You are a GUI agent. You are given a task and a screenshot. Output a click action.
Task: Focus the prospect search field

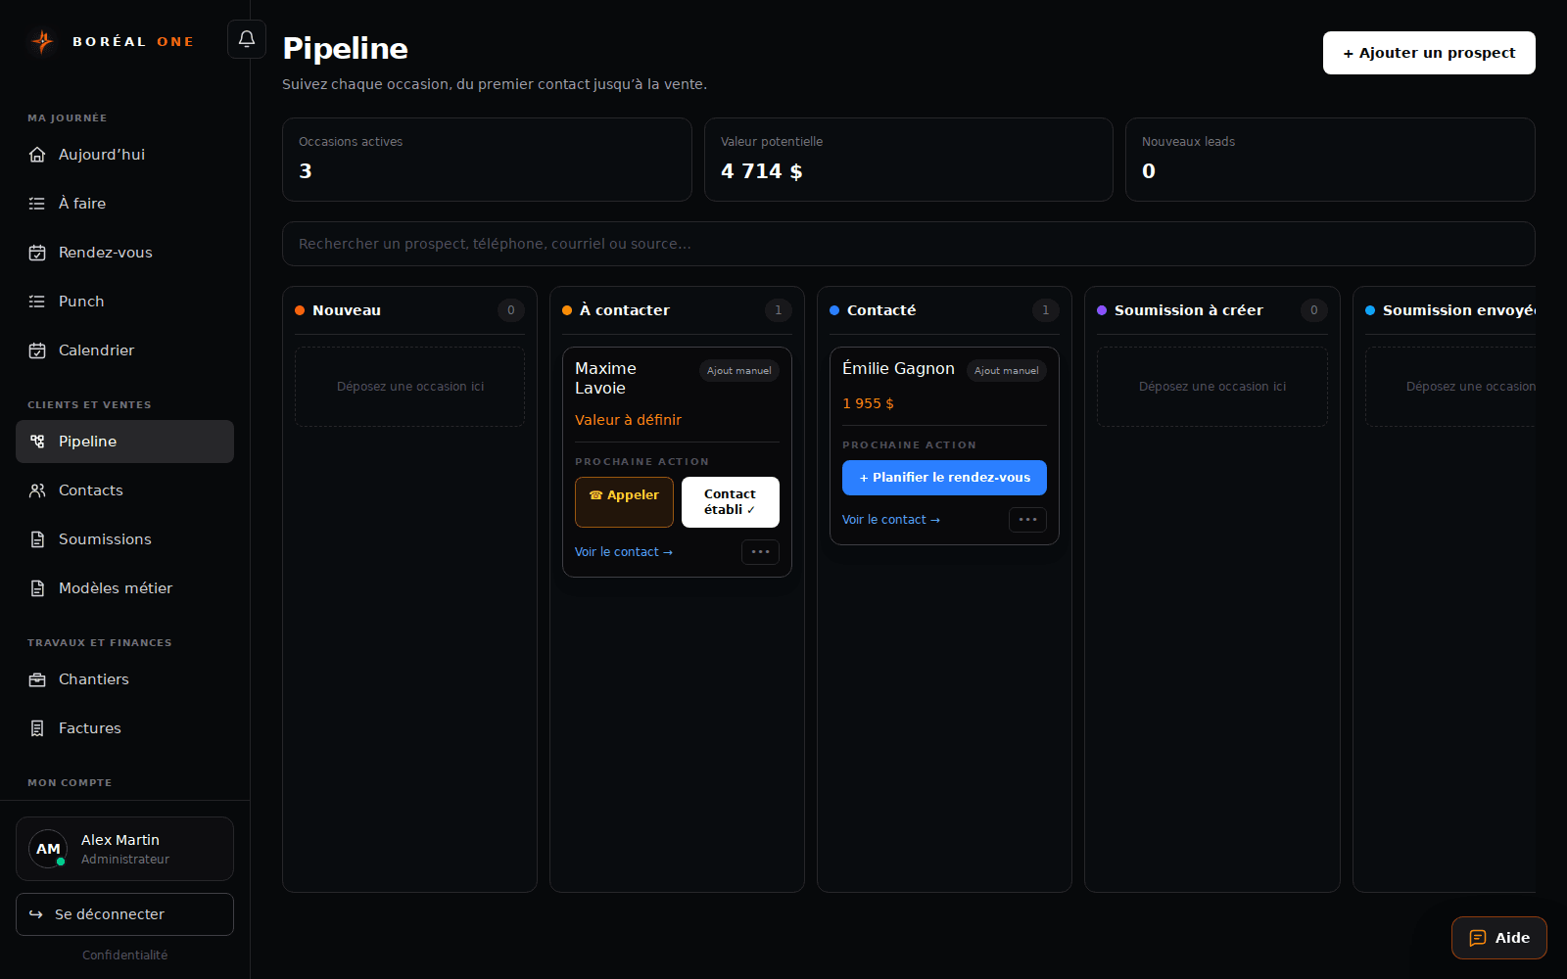click(908, 244)
